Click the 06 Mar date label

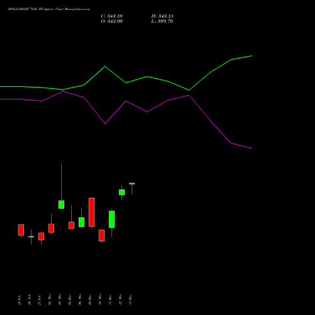80,299
